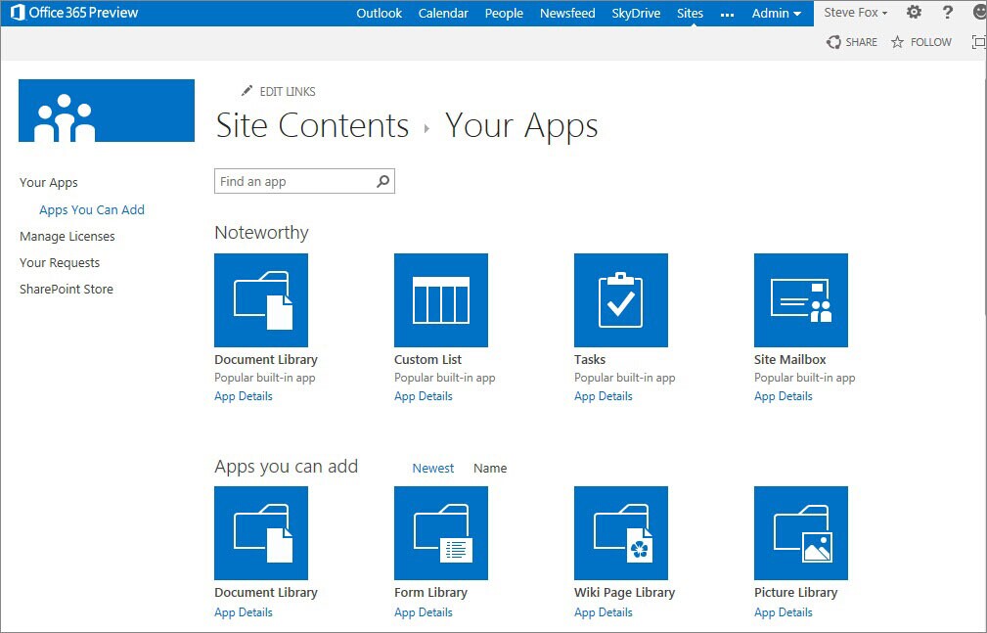Open App Details for Noteworthy Document Library
Screen dimensions: 987x633
tap(244, 396)
